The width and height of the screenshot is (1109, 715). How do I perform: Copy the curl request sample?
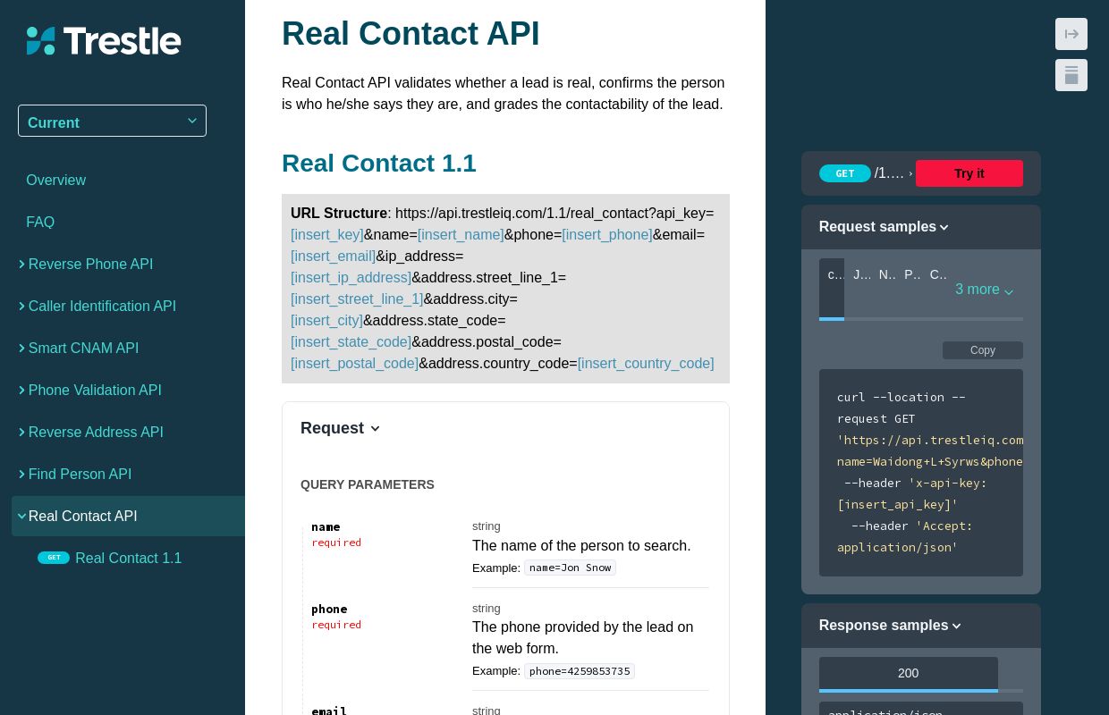pos(982,350)
